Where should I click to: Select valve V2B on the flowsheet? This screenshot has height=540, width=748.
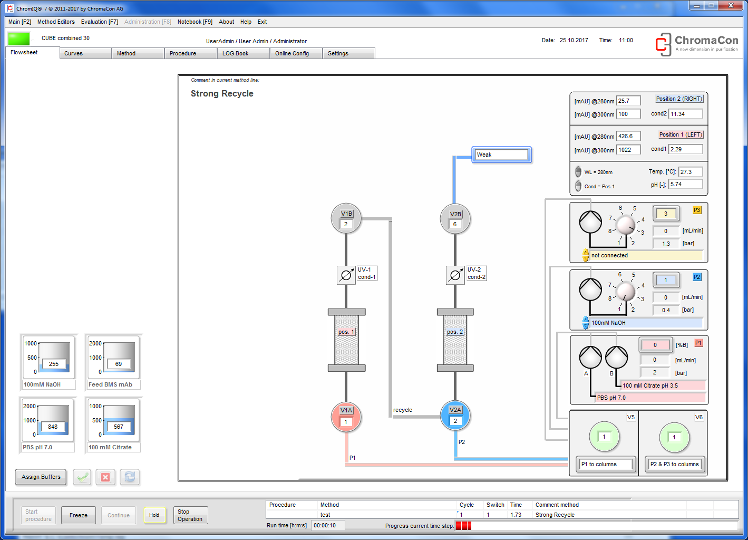tap(455, 219)
